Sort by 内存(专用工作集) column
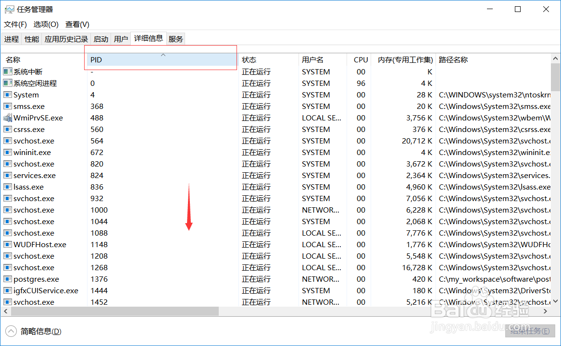 click(403, 60)
